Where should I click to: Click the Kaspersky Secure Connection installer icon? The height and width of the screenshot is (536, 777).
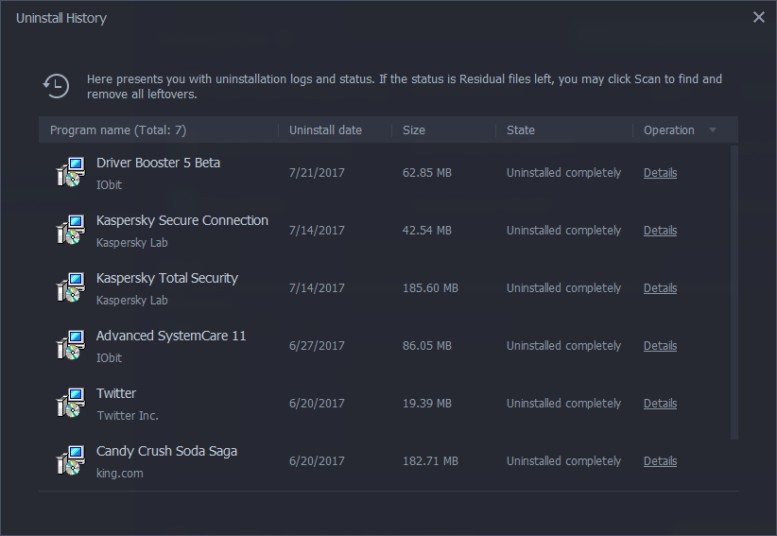pos(70,230)
